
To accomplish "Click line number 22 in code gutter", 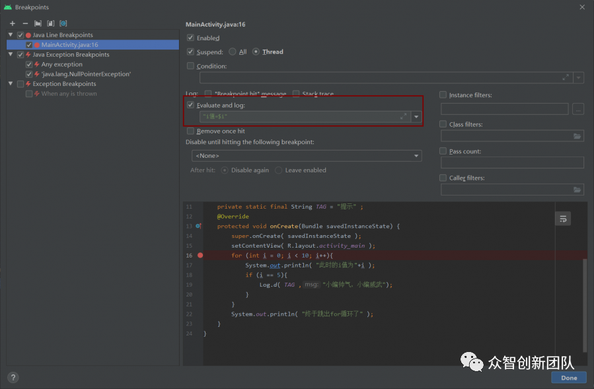I will (189, 314).
